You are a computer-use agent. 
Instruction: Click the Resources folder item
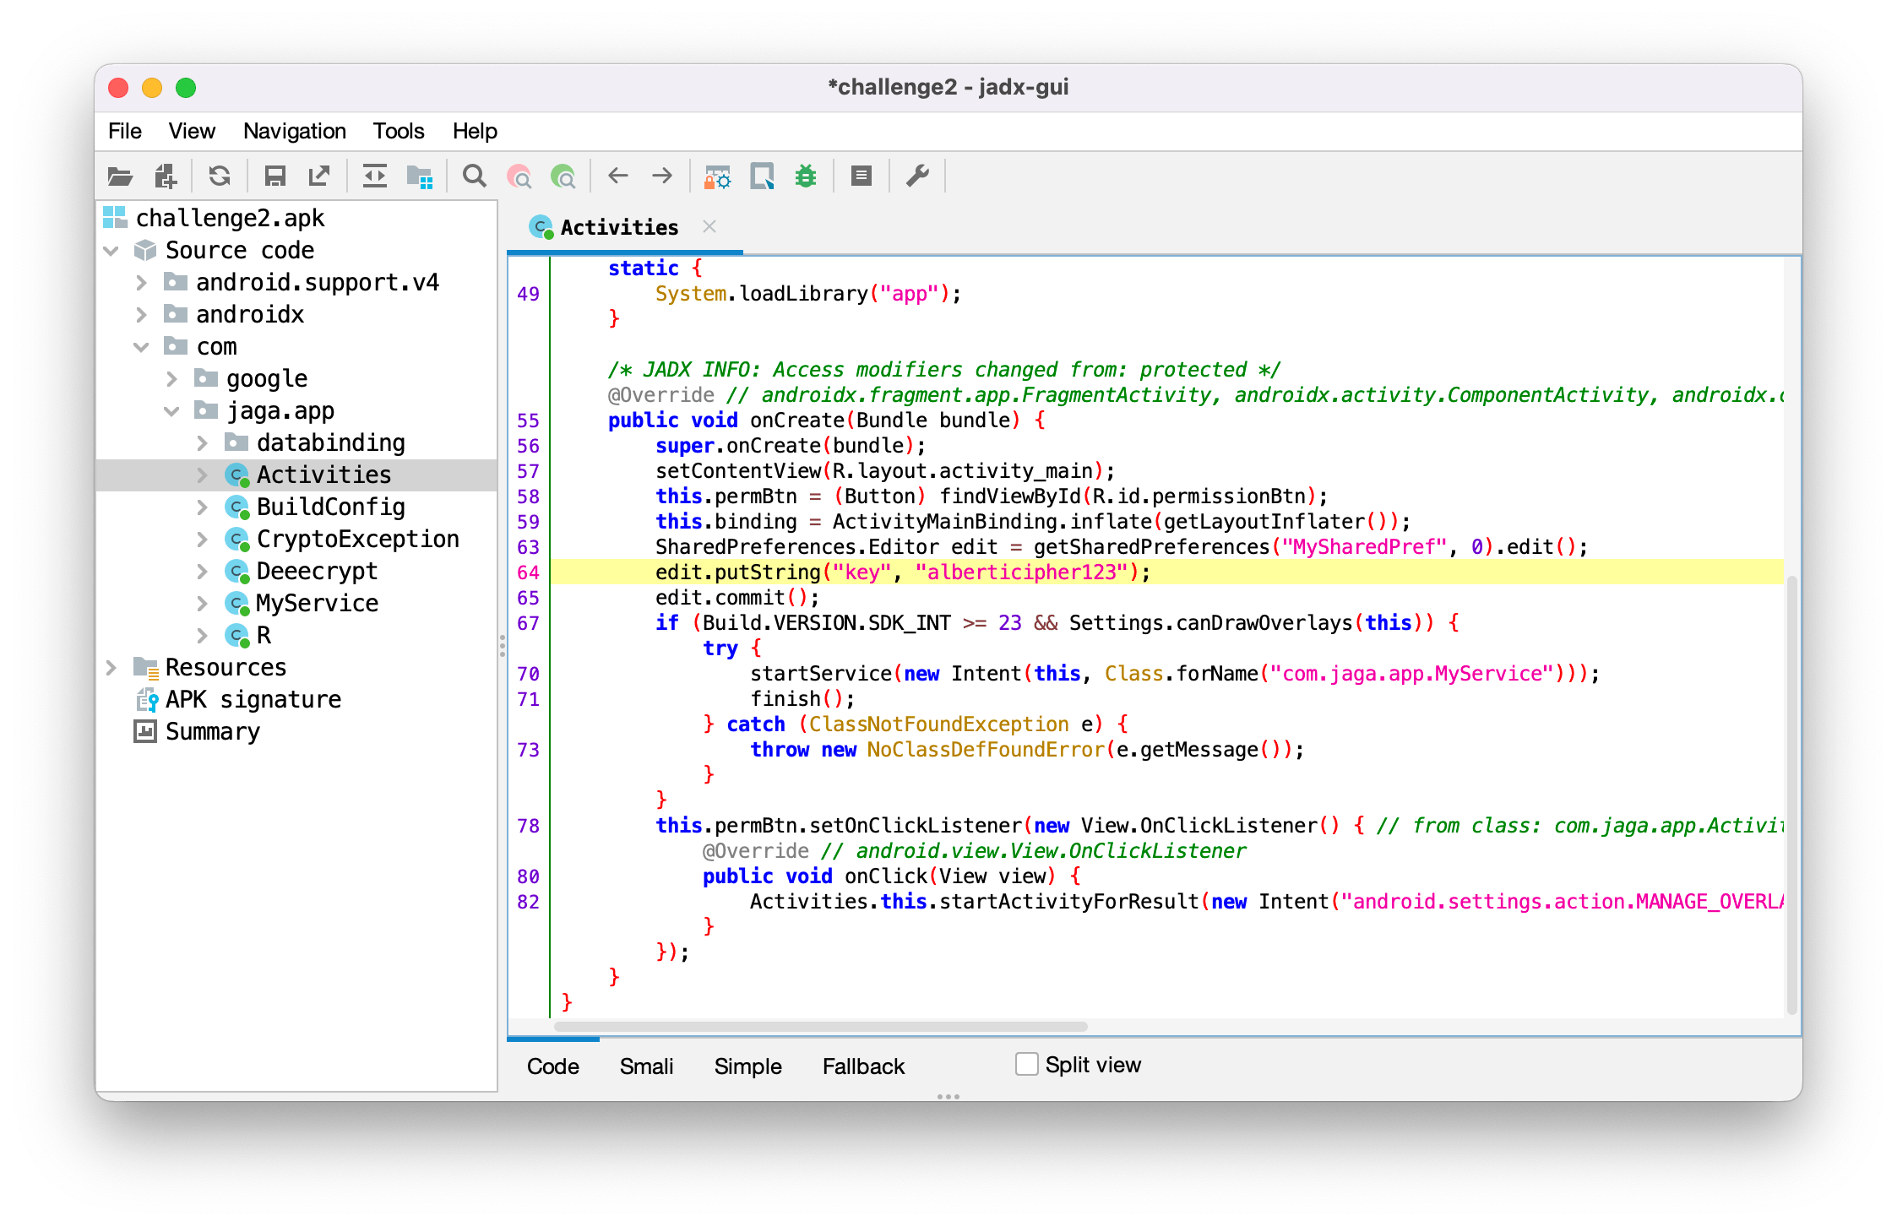pos(210,667)
